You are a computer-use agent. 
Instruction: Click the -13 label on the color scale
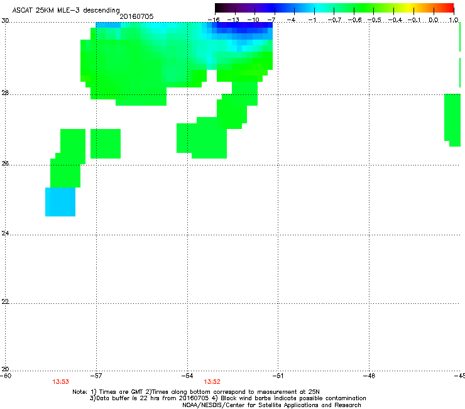point(233,20)
